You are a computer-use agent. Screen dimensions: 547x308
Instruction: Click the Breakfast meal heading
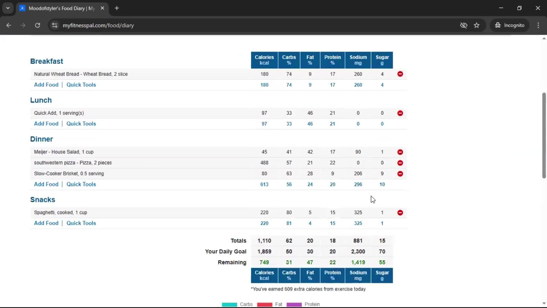(x=46, y=61)
